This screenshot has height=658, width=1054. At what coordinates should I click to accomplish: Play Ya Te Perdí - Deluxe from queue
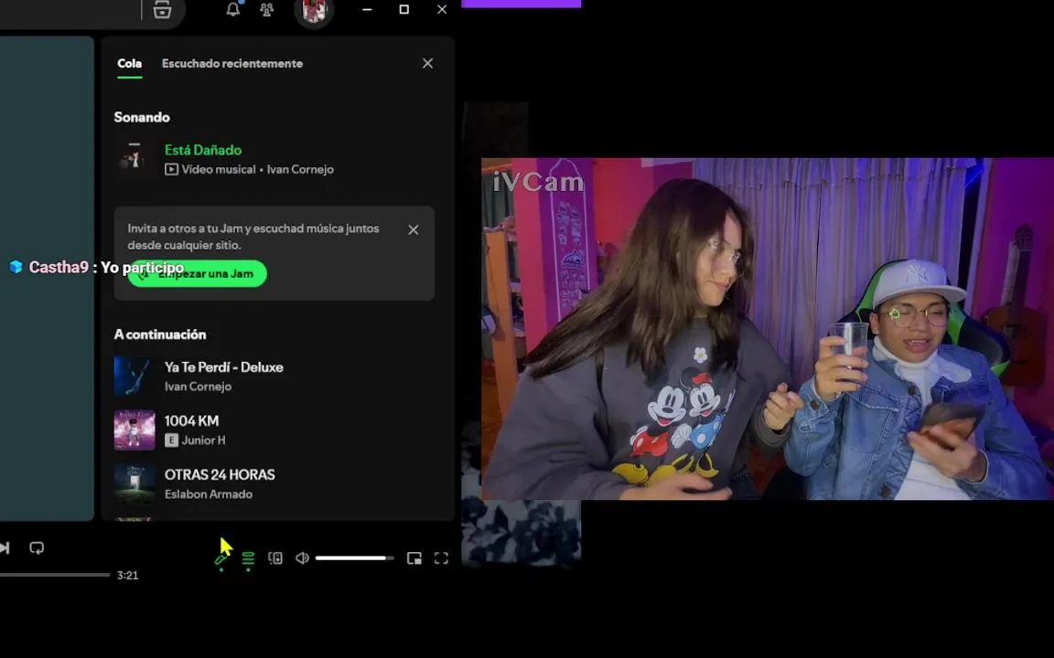click(x=224, y=367)
